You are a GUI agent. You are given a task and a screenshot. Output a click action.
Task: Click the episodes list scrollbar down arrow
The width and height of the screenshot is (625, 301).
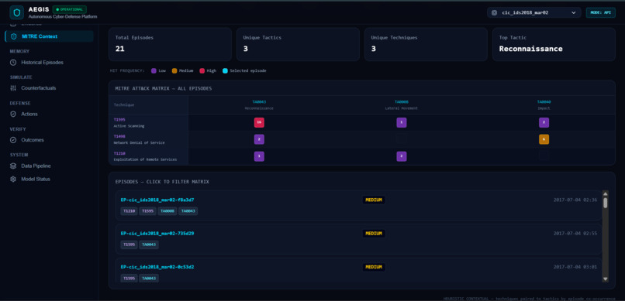coord(605,279)
